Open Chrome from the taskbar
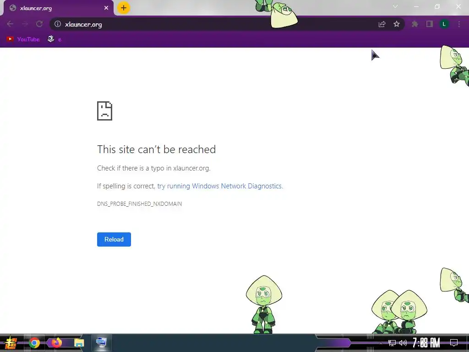 pyautogui.click(x=34, y=343)
